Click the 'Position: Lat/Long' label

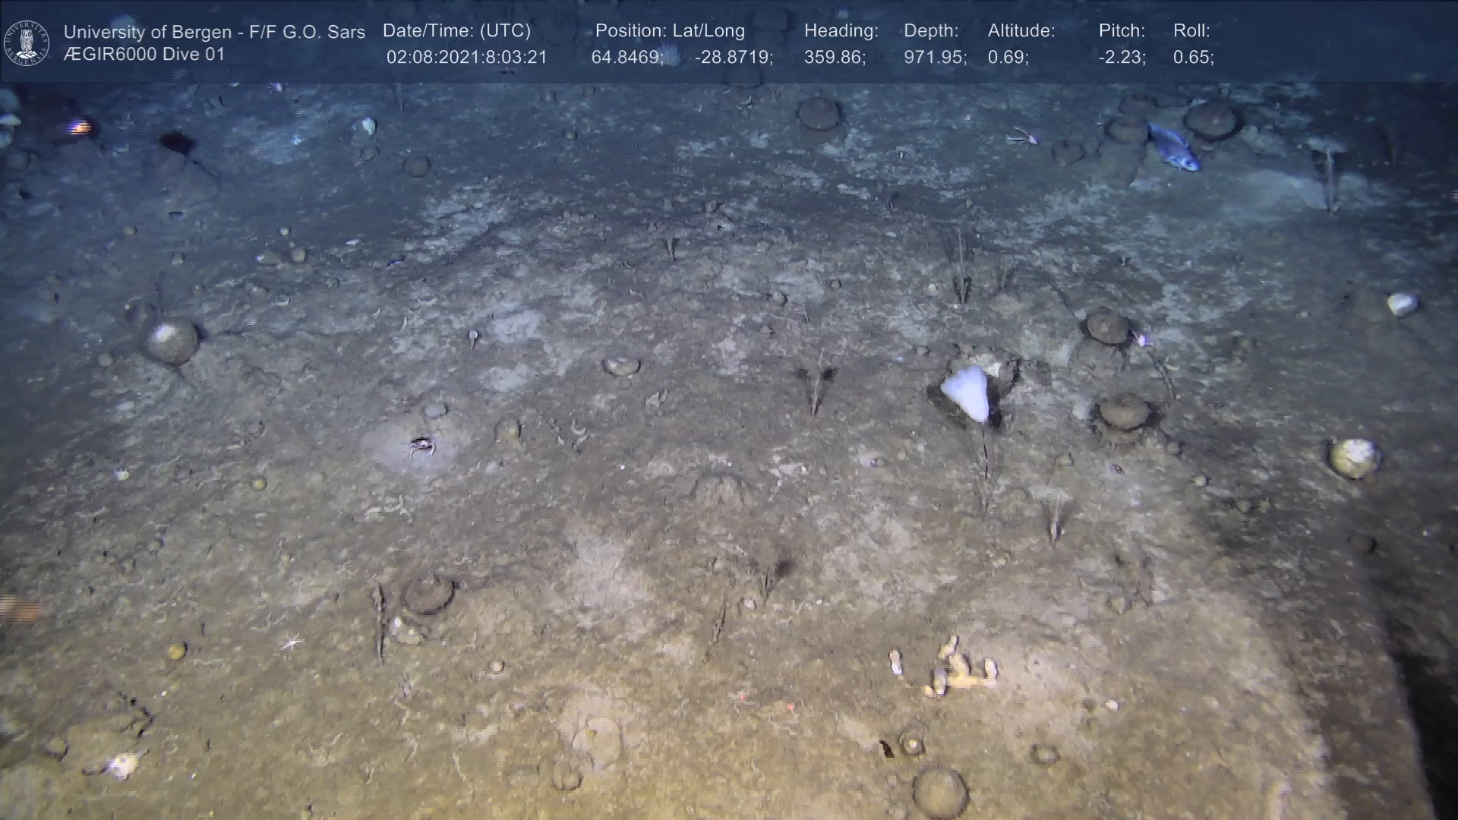point(670,31)
